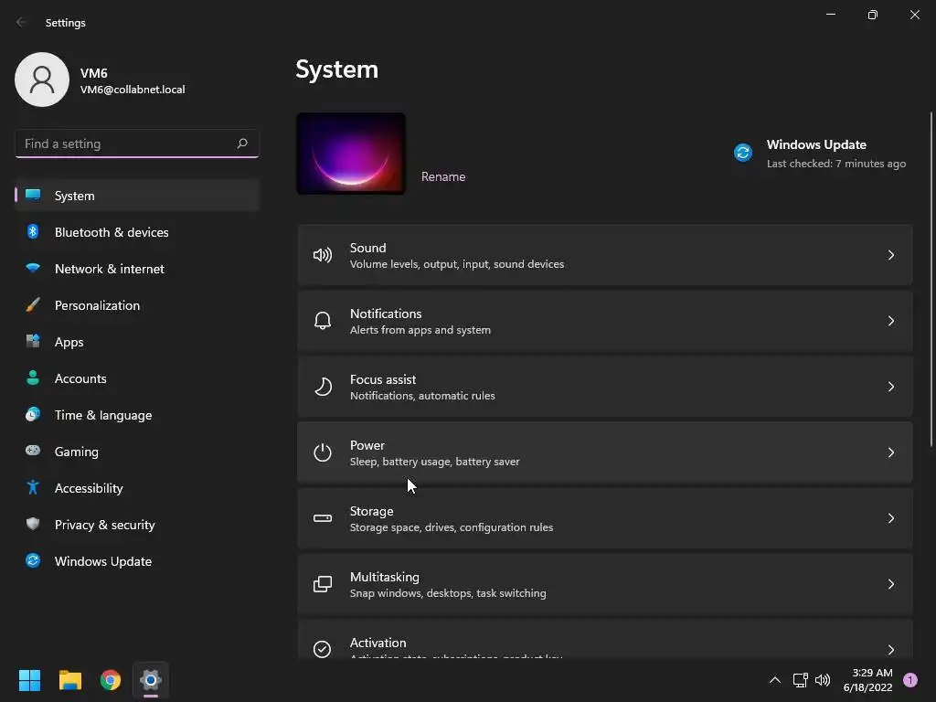Click the Accounts person icon in sidebar
Screen dimensions: 936x702
point(33,378)
